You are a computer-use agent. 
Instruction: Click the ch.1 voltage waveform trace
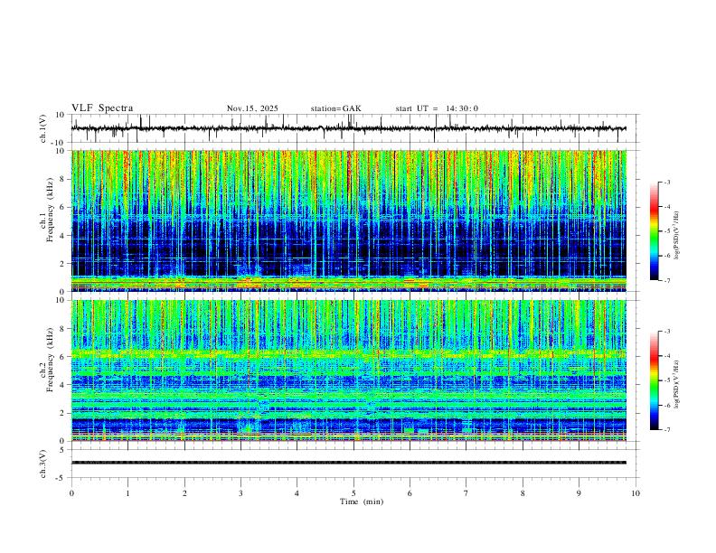coord(349,128)
